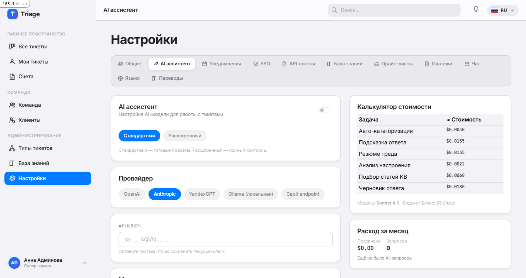Click the Sonnet 4.6 model text
This screenshot has height=278, width=526.
(388, 203)
